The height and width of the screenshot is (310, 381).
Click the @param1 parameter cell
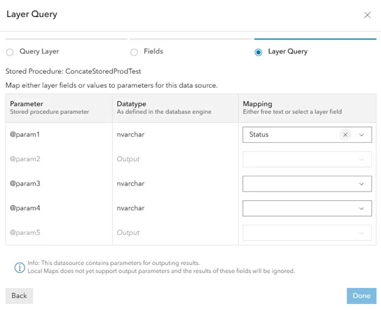[25, 134]
